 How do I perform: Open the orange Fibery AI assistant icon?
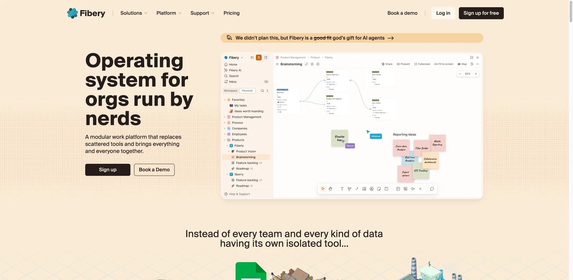click(x=259, y=58)
